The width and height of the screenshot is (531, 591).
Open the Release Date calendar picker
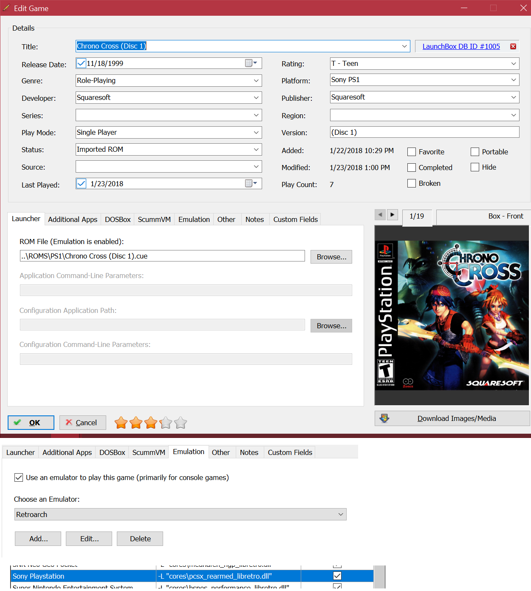[x=251, y=63]
